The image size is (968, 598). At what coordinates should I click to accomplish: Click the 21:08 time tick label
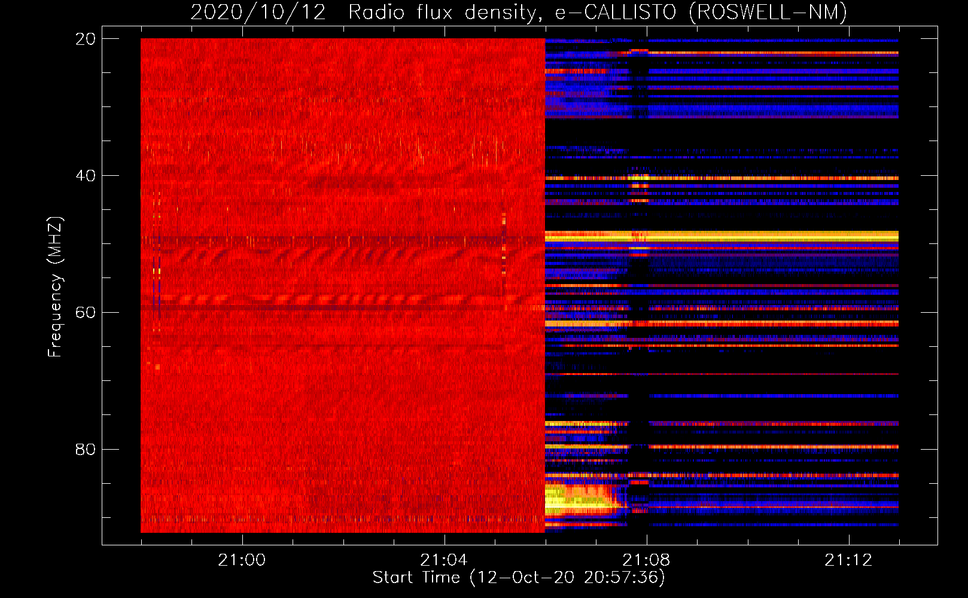click(x=646, y=560)
